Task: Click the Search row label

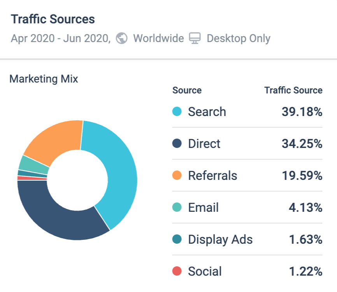Action: click(207, 112)
